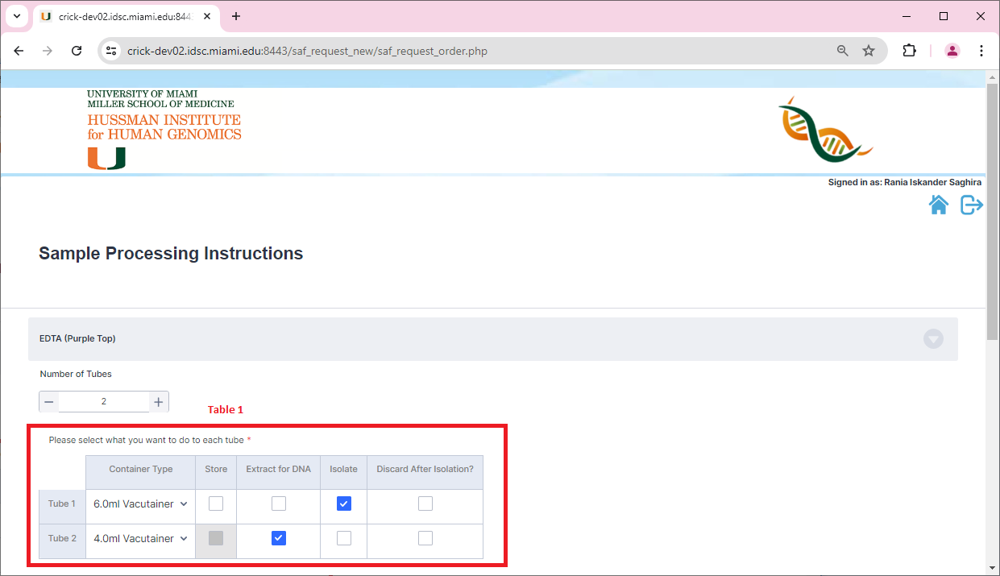Click the sign out icon
Screen dimensions: 1000x576
(x=971, y=205)
